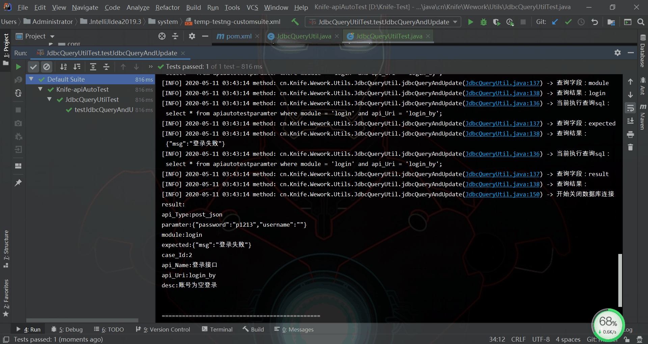The image size is (648, 344).
Task: Open the Build tool window
Action: point(253,329)
